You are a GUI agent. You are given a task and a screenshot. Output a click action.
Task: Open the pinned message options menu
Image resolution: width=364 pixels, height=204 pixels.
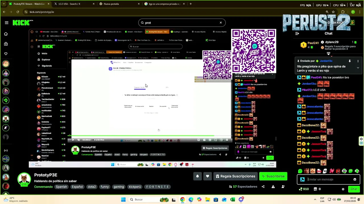(358, 61)
